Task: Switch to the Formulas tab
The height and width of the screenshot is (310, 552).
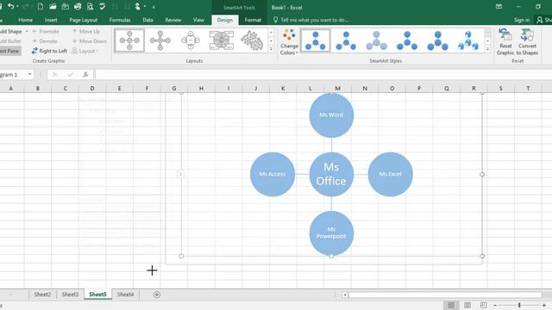Action: [x=120, y=20]
